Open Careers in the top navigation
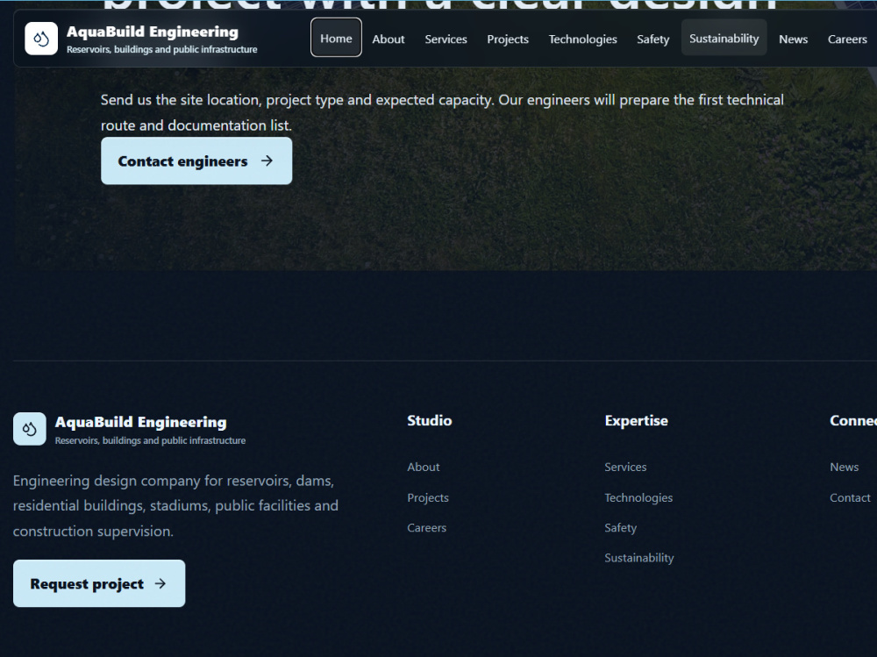The width and height of the screenshot is (877, 657). click(x=847, y=39)
